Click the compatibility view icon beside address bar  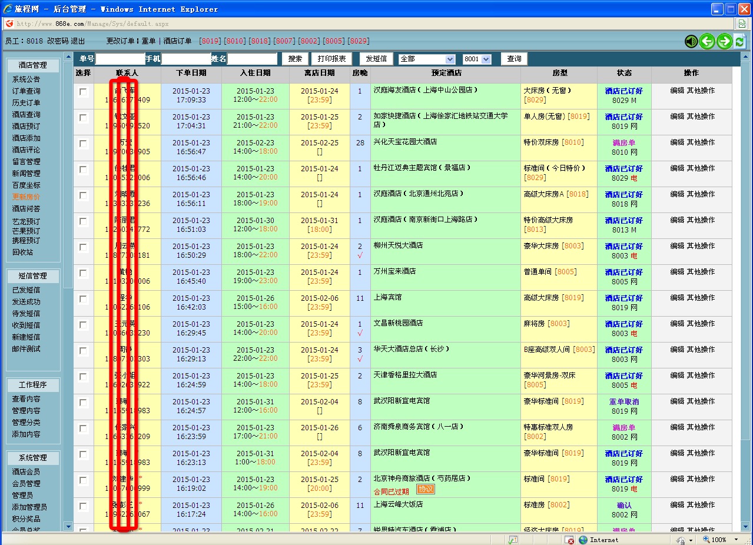[x=742, y=24]
